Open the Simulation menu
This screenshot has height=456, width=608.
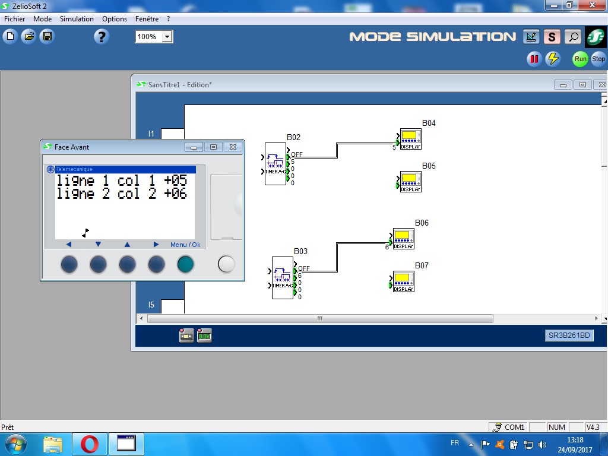pos(77,19)
